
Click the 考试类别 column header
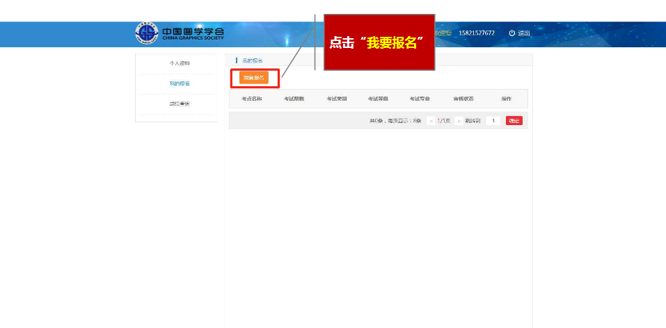tap(336, 99)
